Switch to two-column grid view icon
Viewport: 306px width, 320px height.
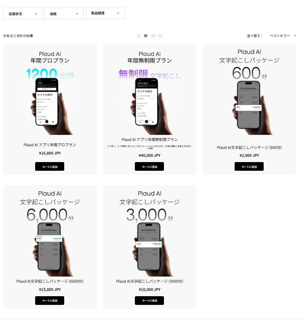[139, 36]
